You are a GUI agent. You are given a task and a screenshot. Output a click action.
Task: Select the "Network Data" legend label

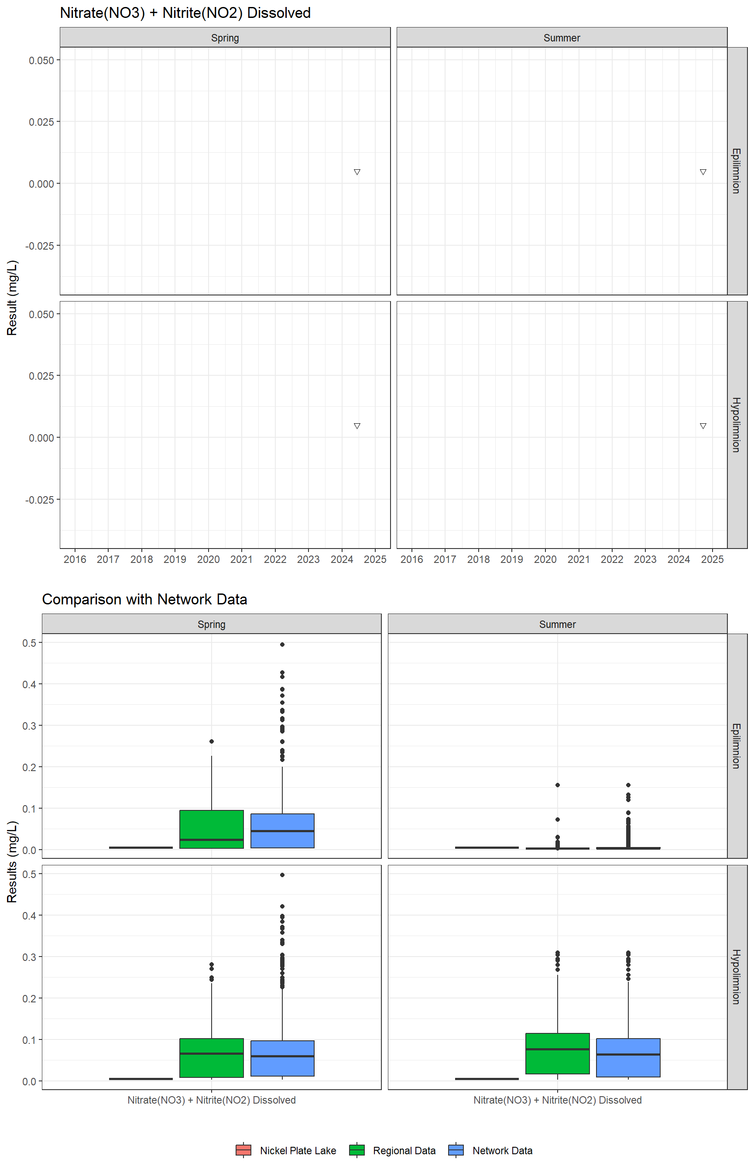click(502, 1150)
